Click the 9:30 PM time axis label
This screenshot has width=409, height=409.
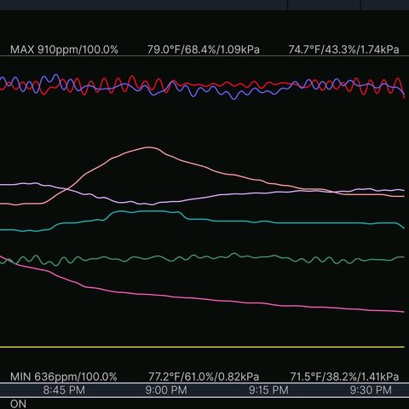371,390
